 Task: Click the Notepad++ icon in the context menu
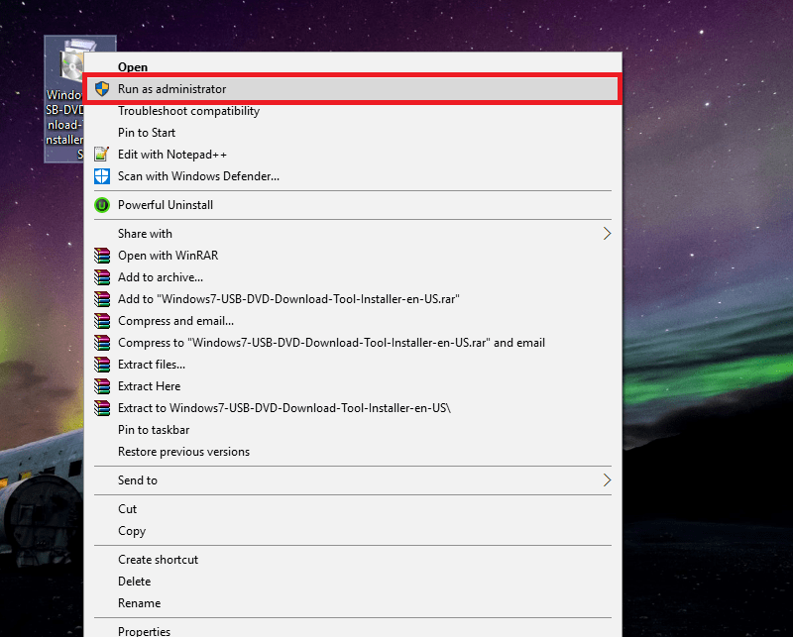pyautogui.click(x=102, y=155)
